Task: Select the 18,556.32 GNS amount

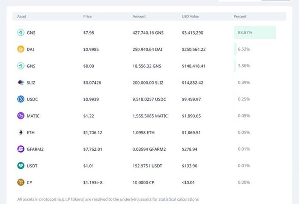Action: [x=147, y=66]
